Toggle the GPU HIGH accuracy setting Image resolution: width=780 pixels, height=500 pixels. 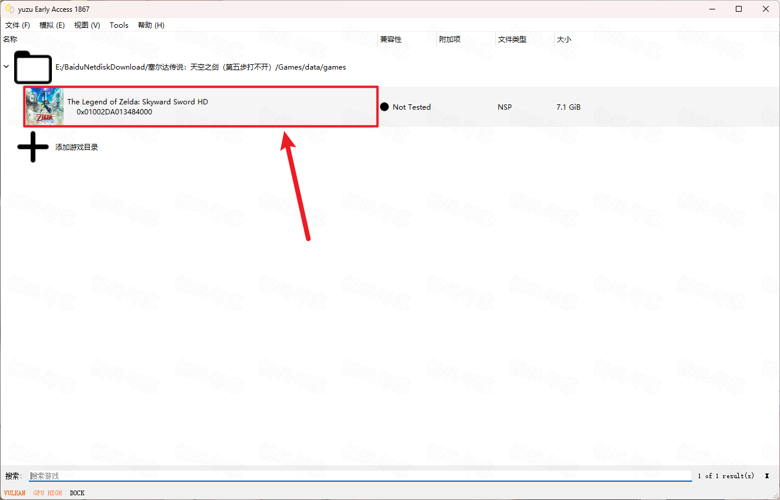[x=47, y=493]
